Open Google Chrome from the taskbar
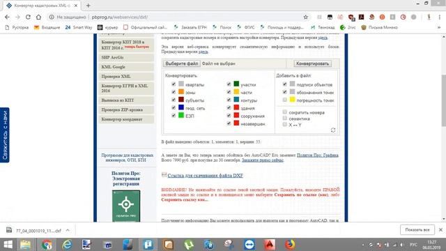This screenshot has width=446, height=251. click(47, 245)
